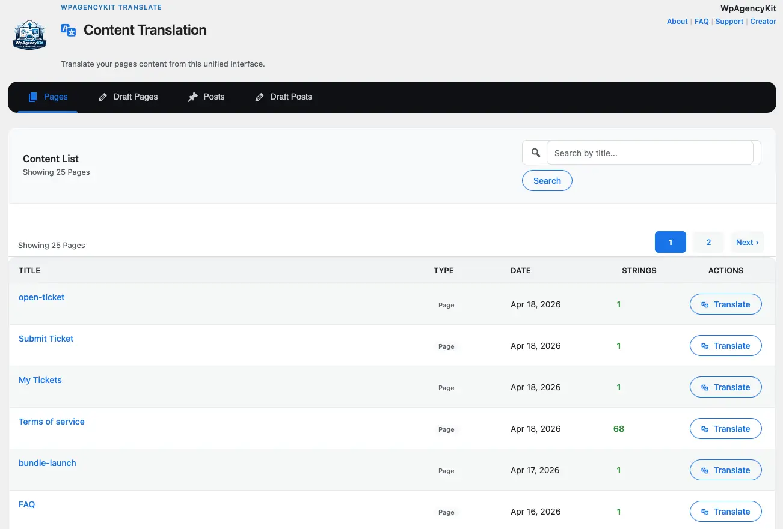The width and height of the screenshot is (783, 529).
Task: Open the Posts tab
Action: pyautogui.click(x=206, y=97)
